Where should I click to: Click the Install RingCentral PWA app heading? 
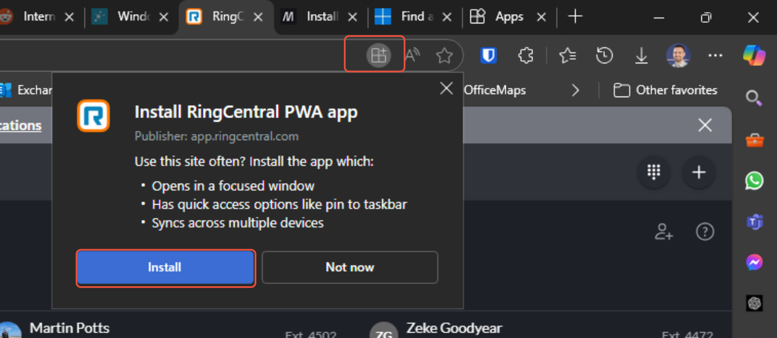tap(246, 112)
